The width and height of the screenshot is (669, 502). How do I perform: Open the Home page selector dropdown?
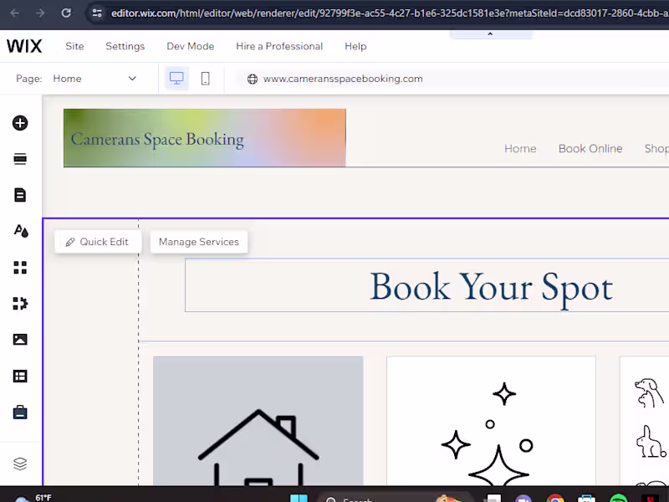(96, 78)
